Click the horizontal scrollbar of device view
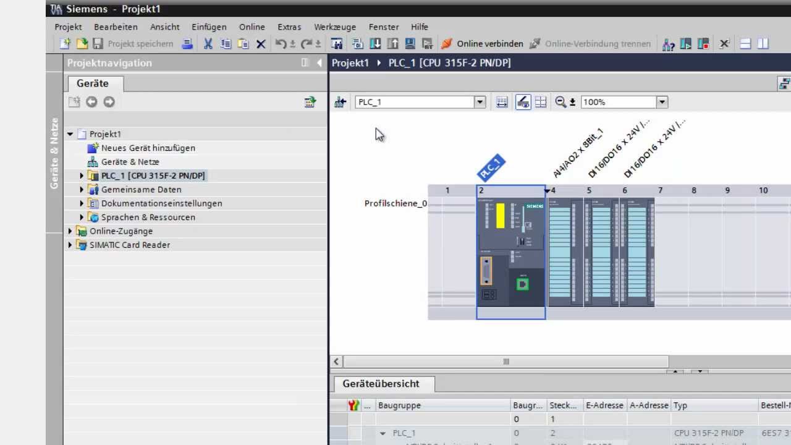Image resolution: width=791 pixels, height=445 pixels. 505,362
